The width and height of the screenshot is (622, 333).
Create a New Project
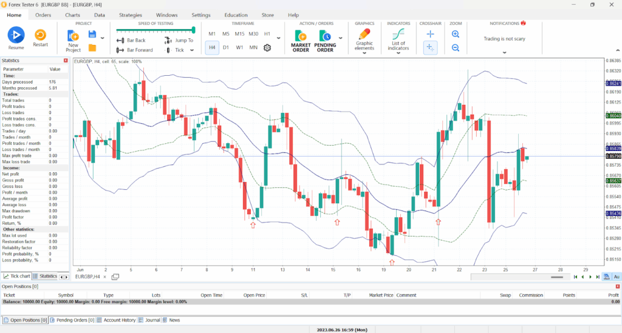(x=73, y=41)
